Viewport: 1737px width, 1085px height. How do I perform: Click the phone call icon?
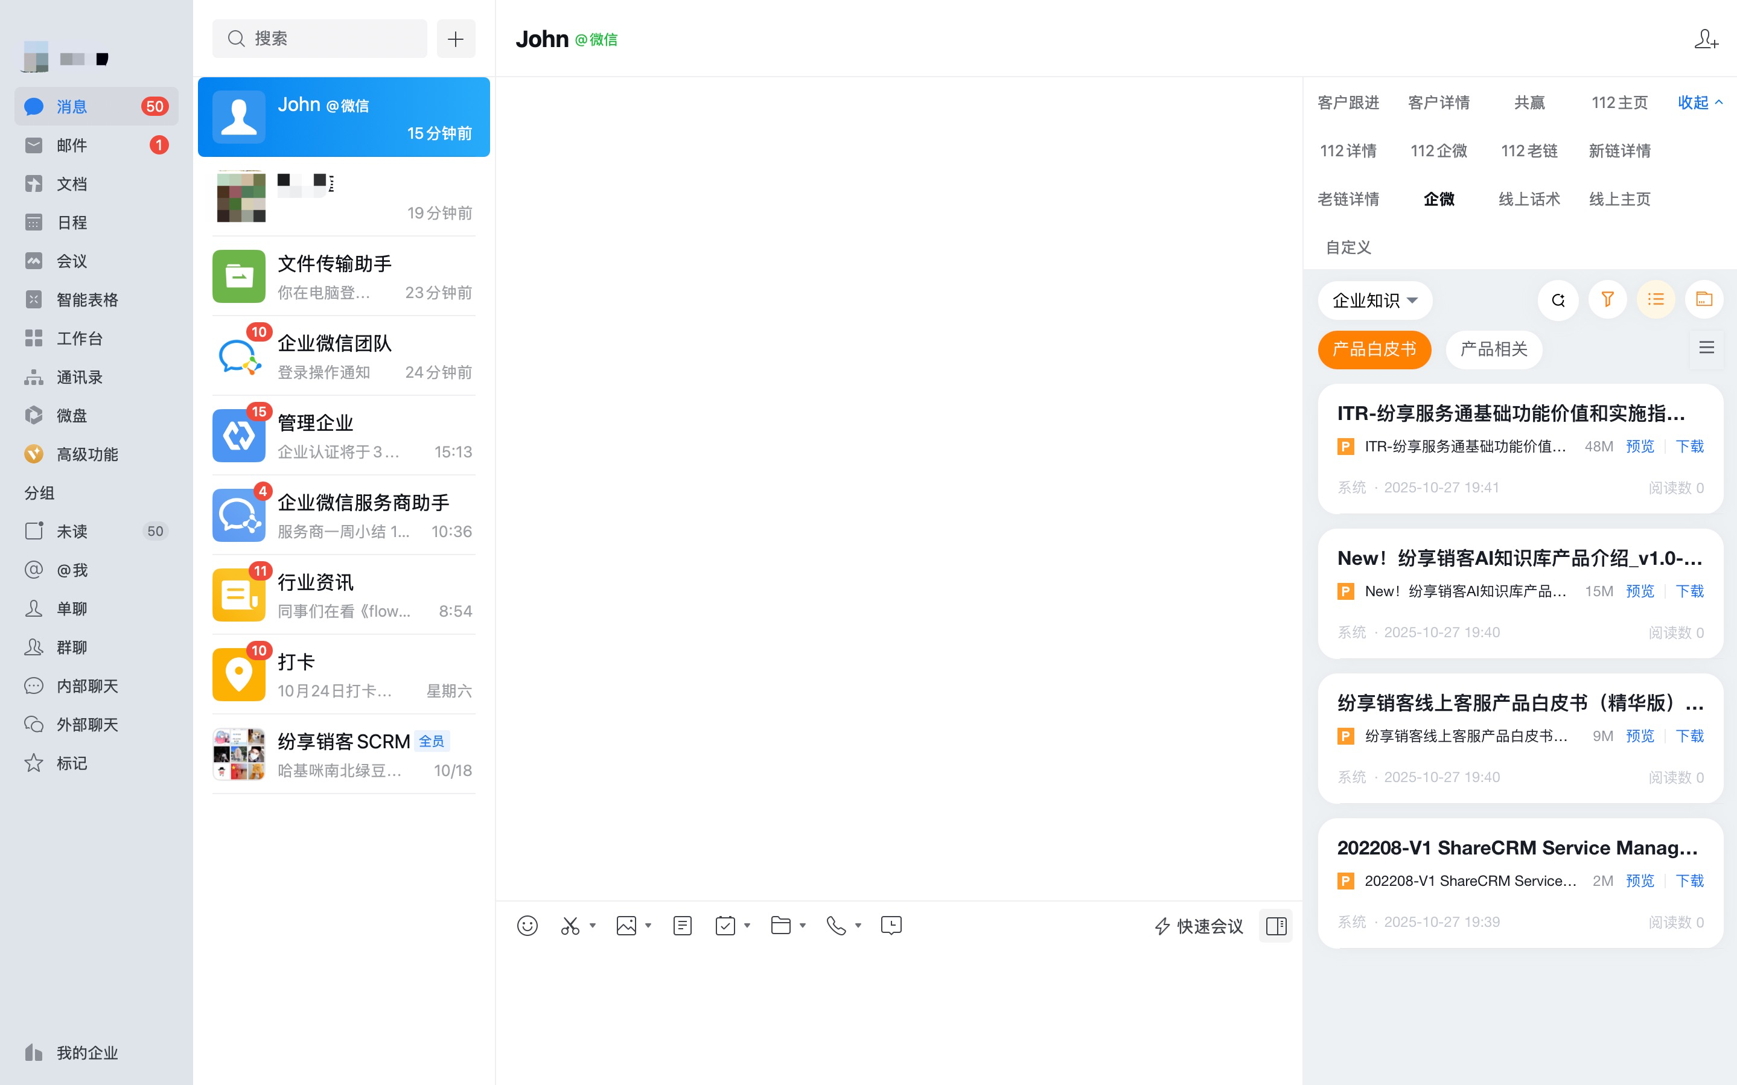(836, 926)
